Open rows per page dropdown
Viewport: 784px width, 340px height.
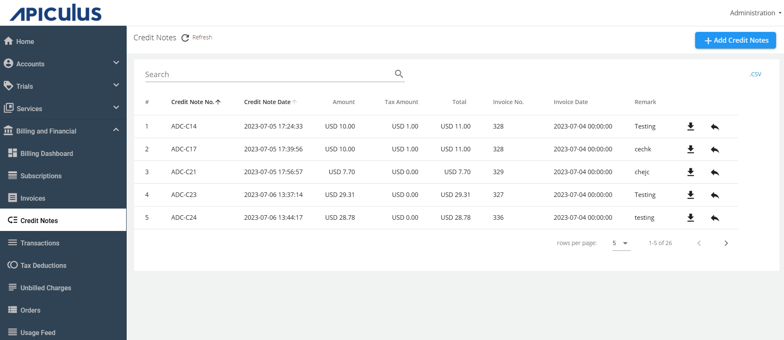pyautogui.click(x=621, y=243)
